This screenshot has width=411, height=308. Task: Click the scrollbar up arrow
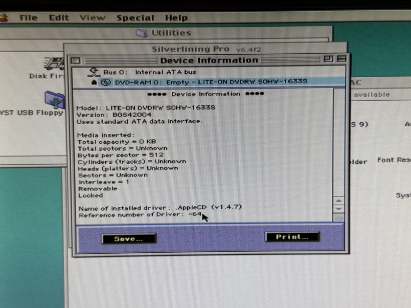(338, 201)
